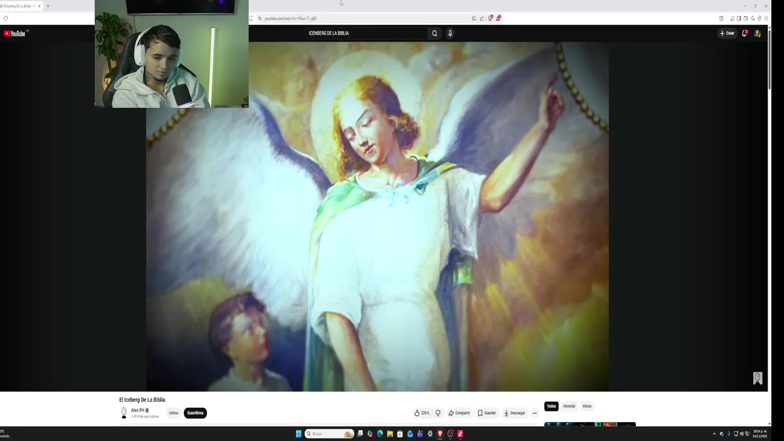Click the ICENBERG DE LA BIBLIA search field

366,34
